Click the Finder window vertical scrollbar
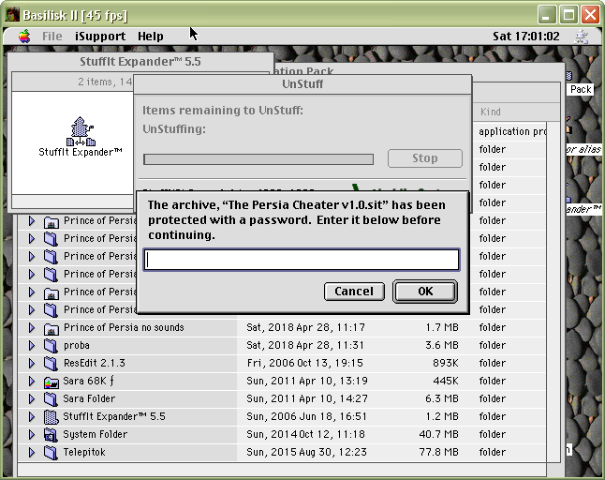 (553, 292)
